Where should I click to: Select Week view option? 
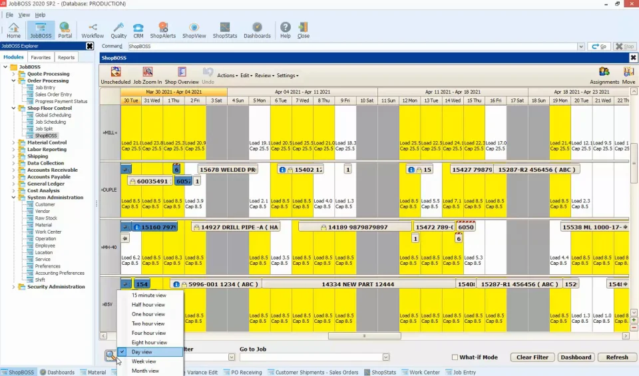pyautogui.click(x=144, y=361)
